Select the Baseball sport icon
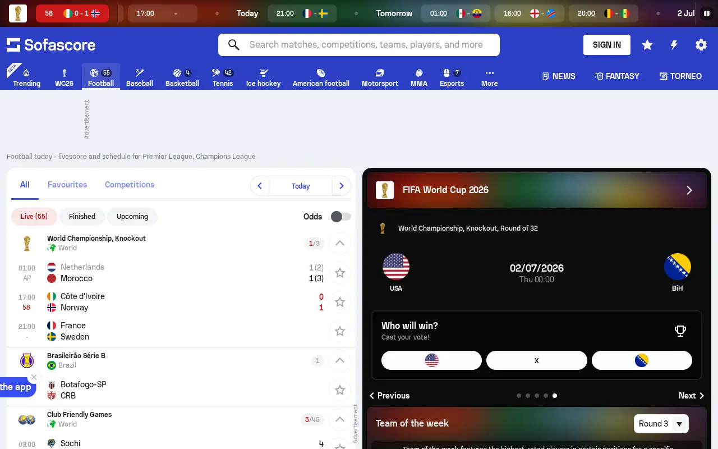This screenshot has width=718, height=449. 140,77
